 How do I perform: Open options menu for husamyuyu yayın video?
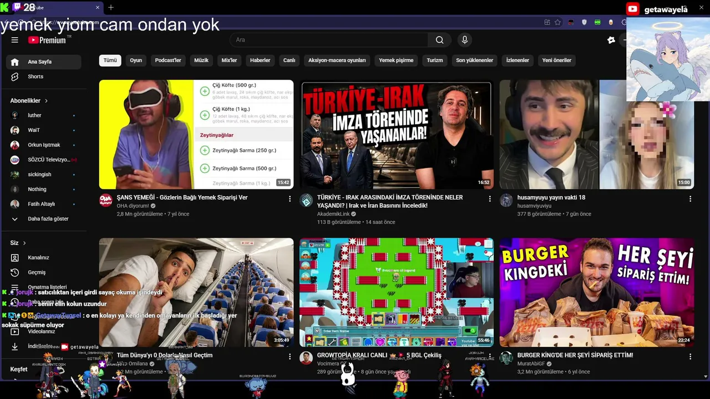[690, 198]
